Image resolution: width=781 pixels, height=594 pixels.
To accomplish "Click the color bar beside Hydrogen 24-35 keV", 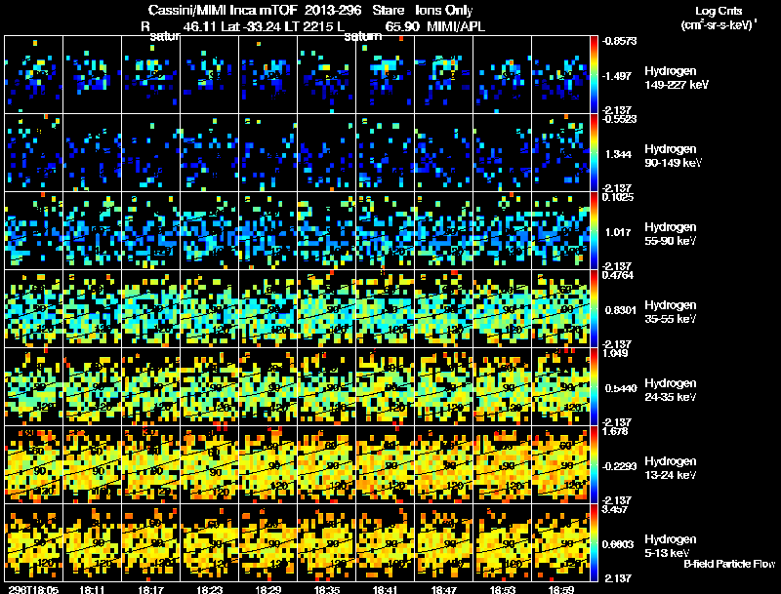I will [594, 387].
